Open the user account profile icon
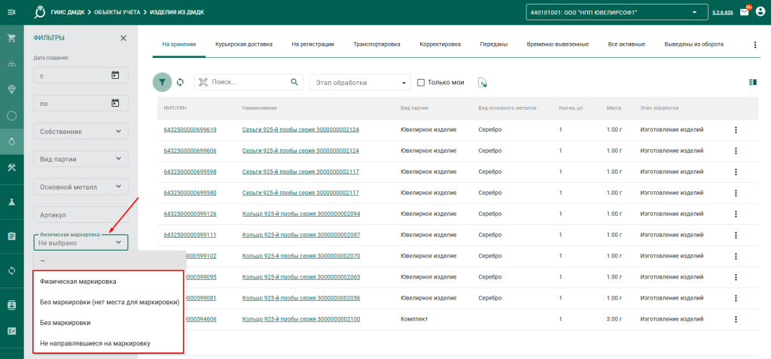 pos(760,12)
